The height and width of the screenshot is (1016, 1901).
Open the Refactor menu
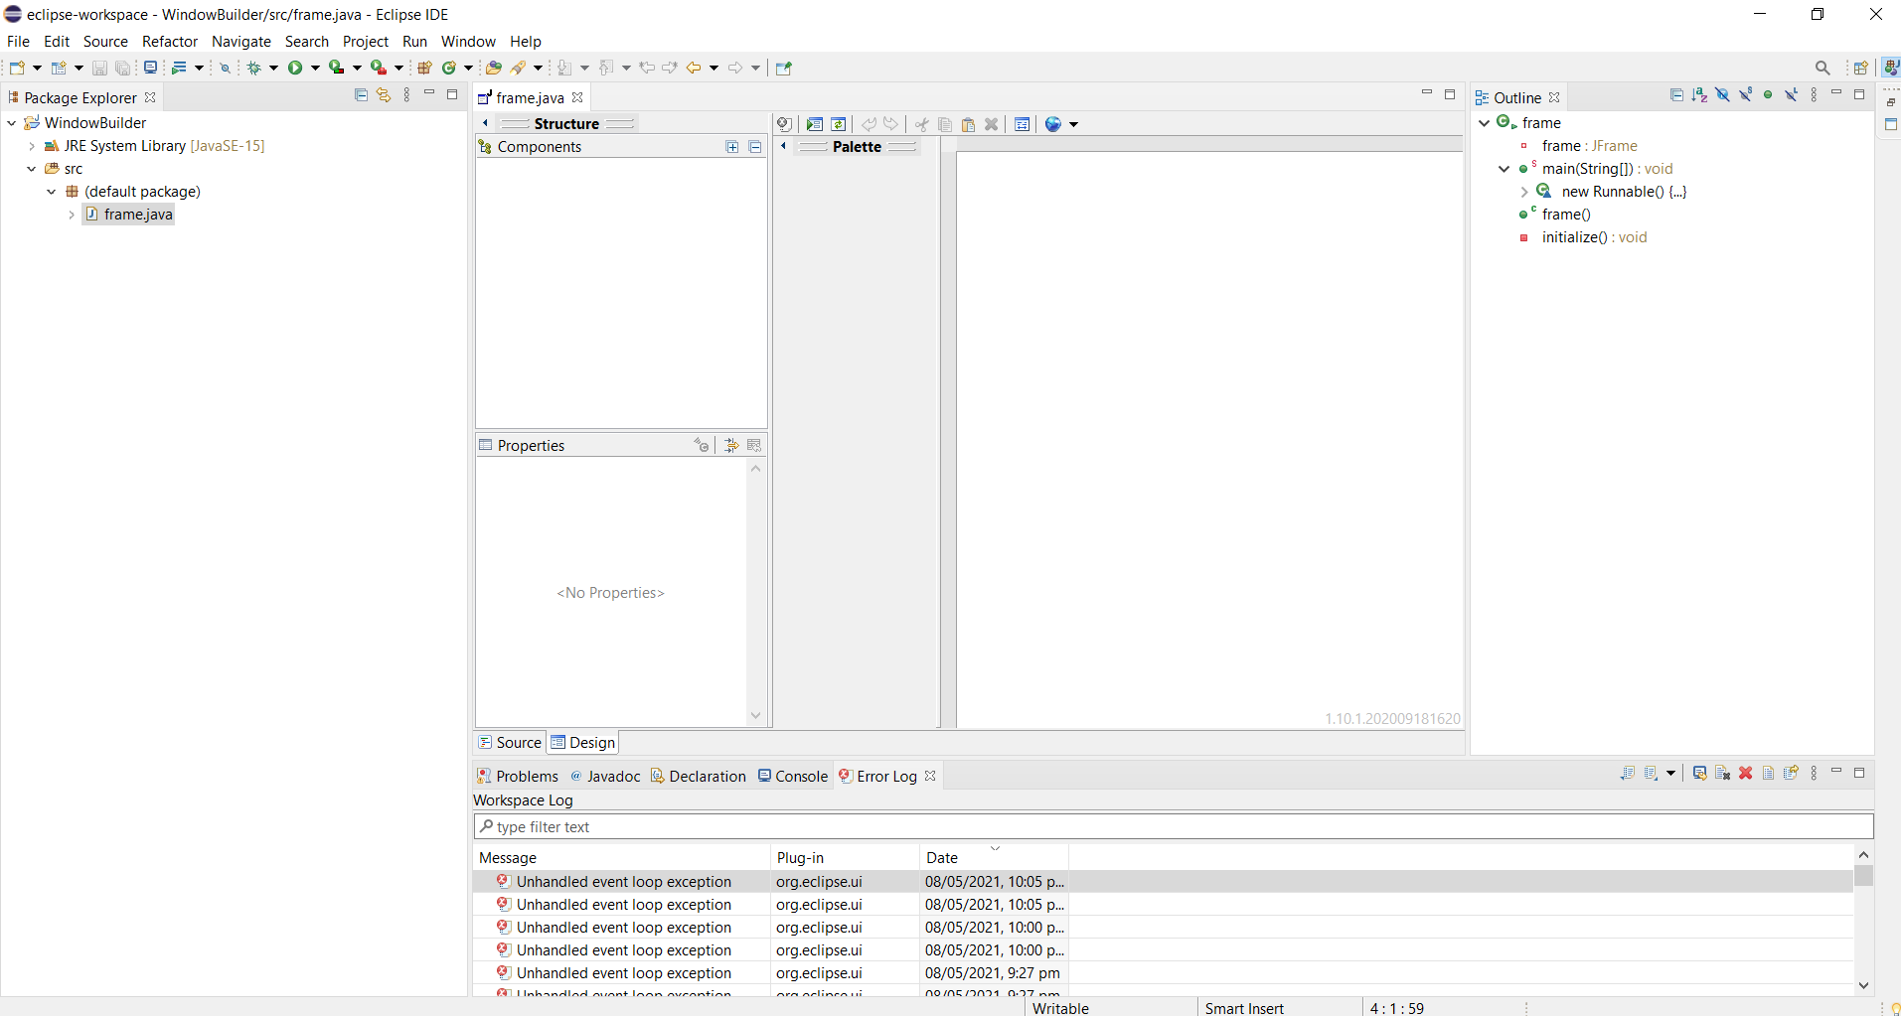pyautogui.click(x=170, y=42)
